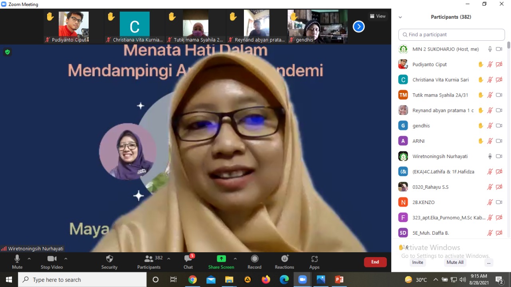Viewport: 511px width, 287px height.
Task: Click the camera-off icon of Christiana Vita Kurnia Sari
Action: click(499, 80)
